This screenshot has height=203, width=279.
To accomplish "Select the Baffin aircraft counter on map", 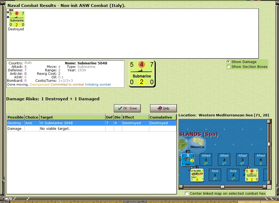I will [188, 160].
